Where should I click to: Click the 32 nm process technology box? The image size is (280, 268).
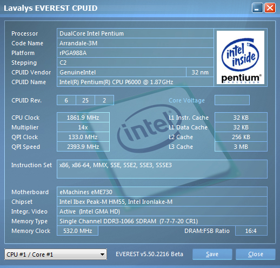pos(200,72)
